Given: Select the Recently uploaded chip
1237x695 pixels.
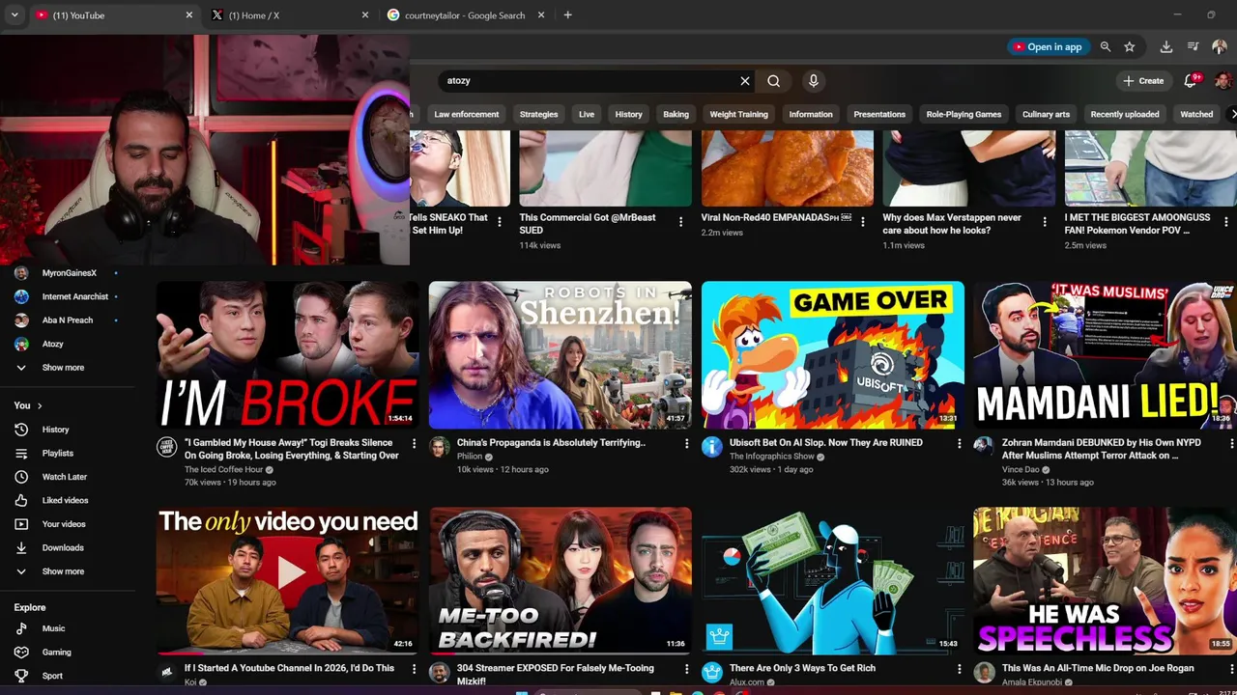Looking at the screenshot, I should (1125, 114).
